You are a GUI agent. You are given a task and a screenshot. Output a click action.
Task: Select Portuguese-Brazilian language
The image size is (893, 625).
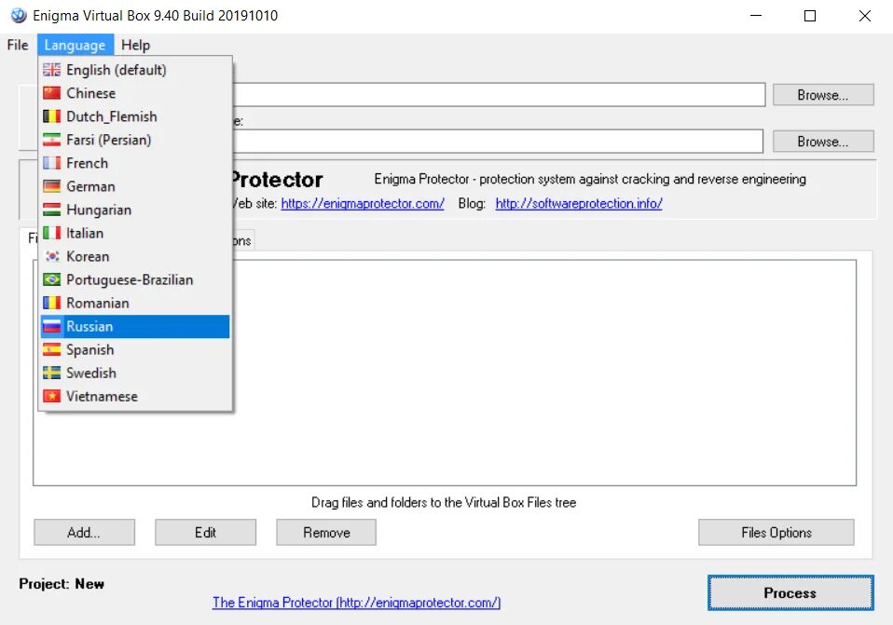135,279
